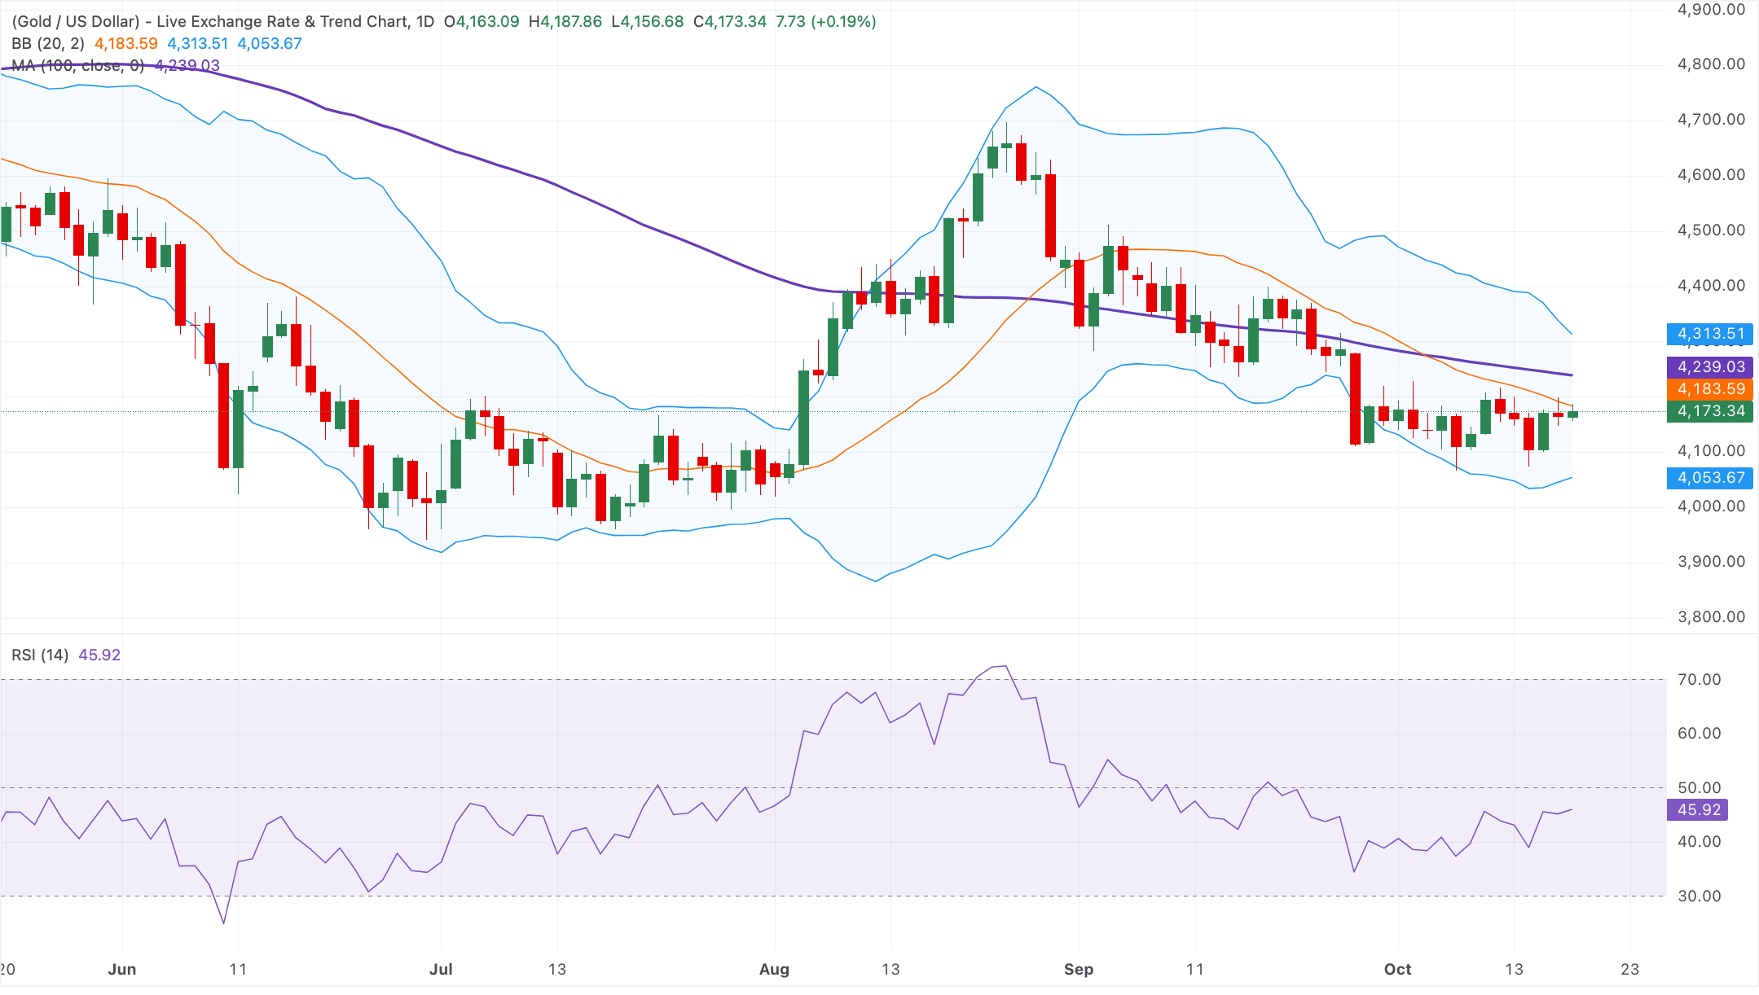Click the blue 4,053.67 lower band price label
Screen dimensions: 1759x995
pyautogui.click(x=1710, y=478)
